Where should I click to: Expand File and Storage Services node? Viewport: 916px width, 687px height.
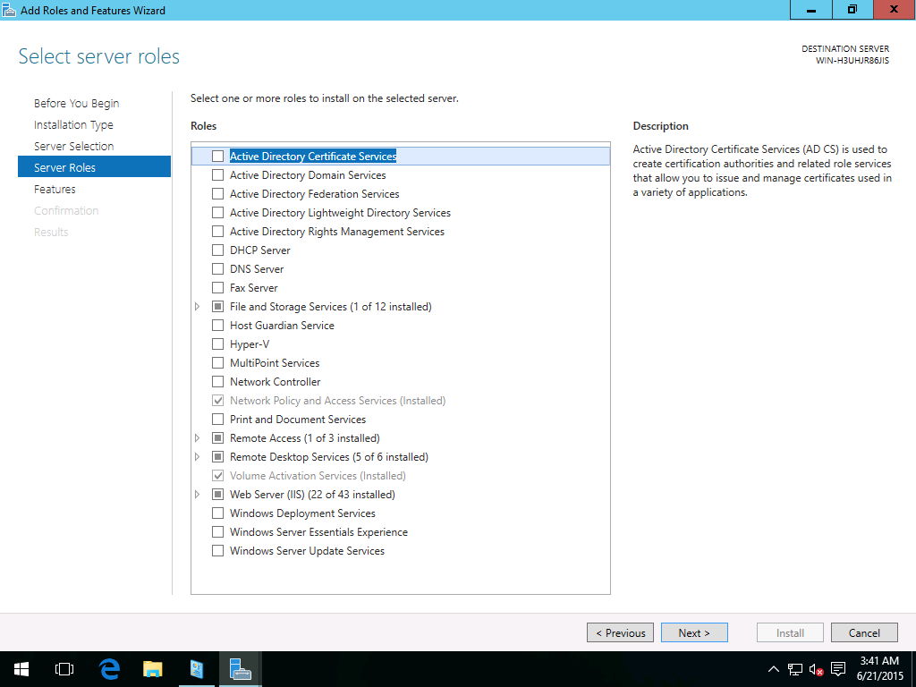[x=198, y=307]
